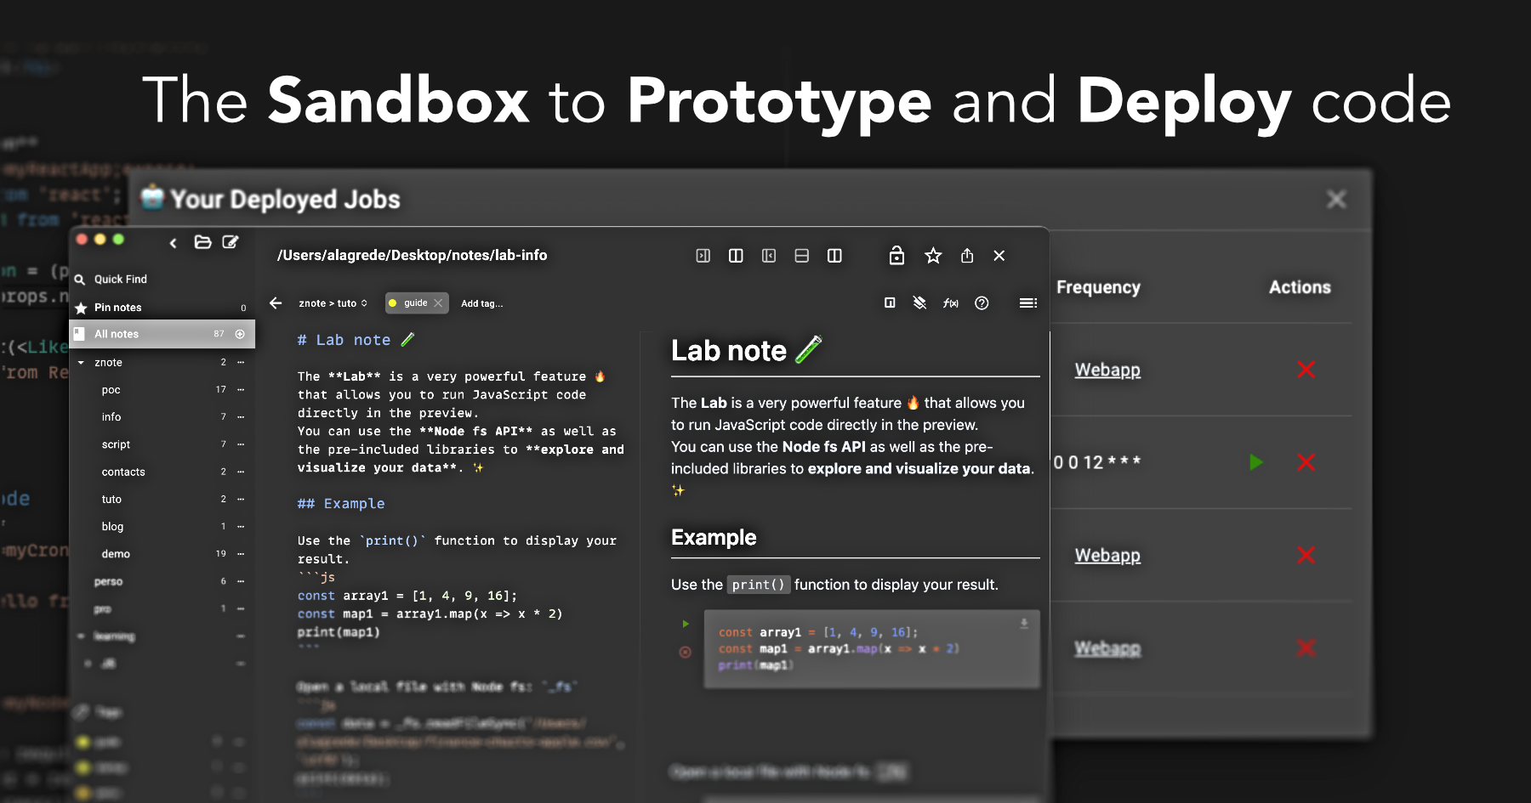Stop the code with the red circle icon
This screenshot has width=1531, height=803.
pos(686,653)
